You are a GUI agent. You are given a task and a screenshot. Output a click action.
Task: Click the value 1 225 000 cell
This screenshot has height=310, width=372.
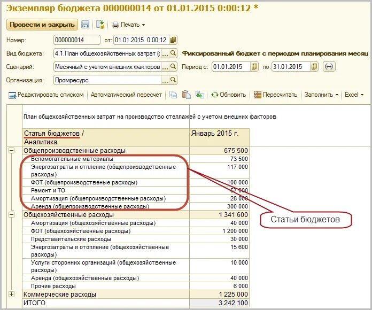[x=220, y=294]
